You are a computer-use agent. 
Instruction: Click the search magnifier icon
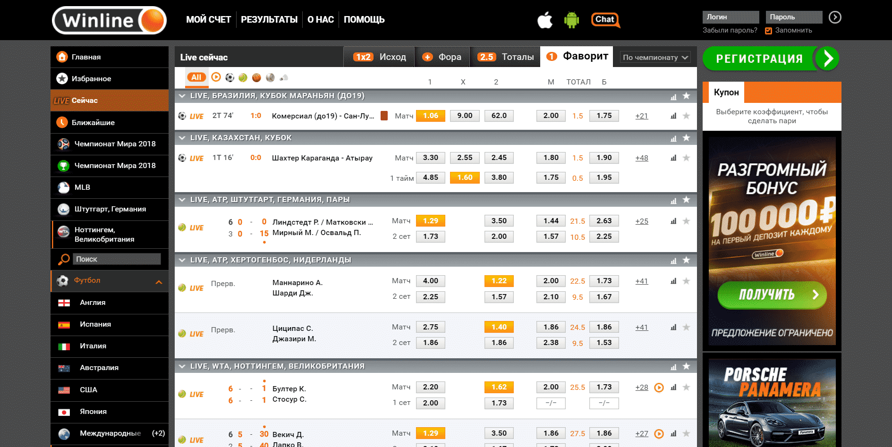coord(64,259)
